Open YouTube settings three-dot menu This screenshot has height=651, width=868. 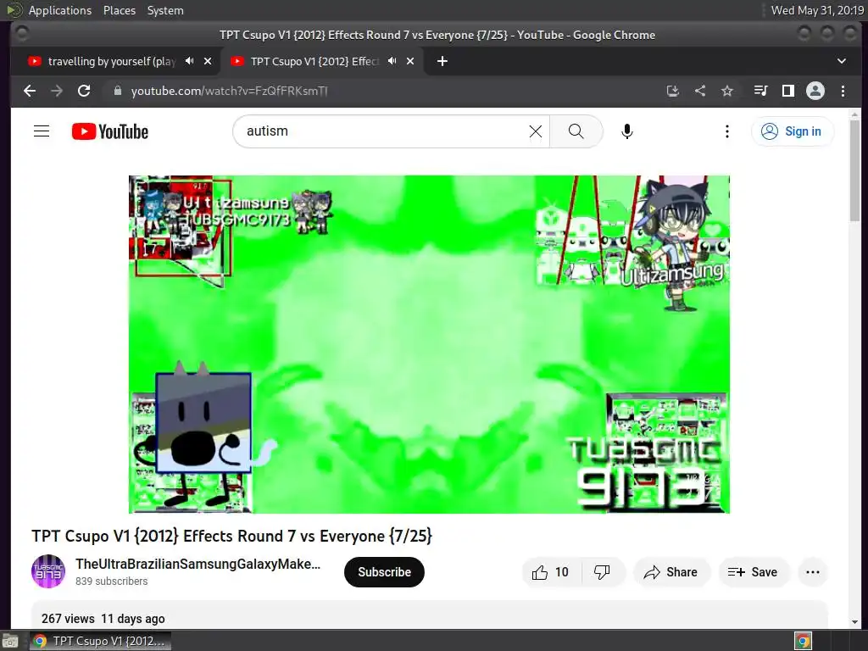coord(726,131)
